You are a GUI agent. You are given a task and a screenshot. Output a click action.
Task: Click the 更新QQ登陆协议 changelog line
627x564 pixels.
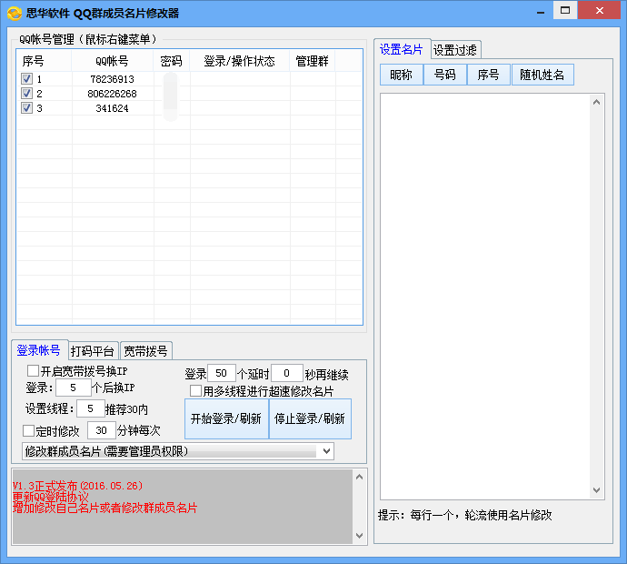[x=51, y=497]
